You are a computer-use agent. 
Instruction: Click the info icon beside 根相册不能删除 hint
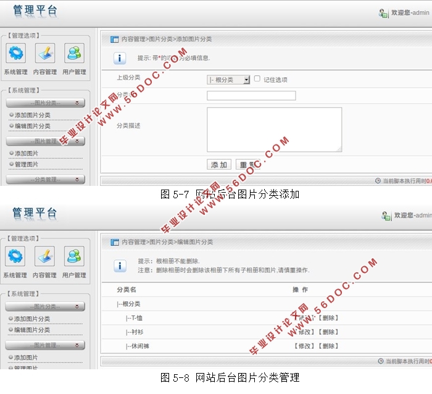pyautogui.click(x=120, y=266)
